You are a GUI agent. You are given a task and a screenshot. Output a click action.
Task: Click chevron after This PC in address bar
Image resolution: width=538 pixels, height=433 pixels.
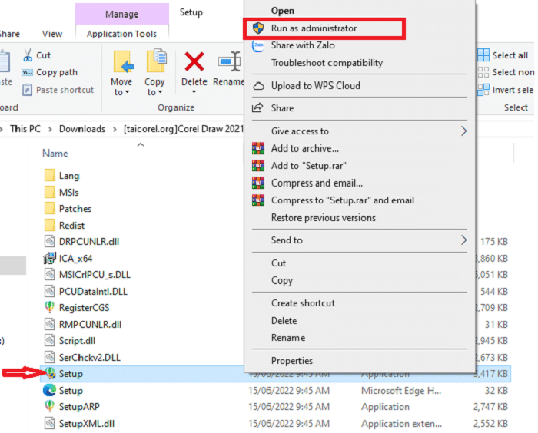[50, 129]
